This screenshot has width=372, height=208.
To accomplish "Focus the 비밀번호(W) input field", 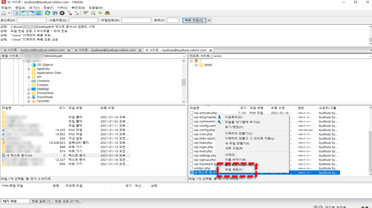I will click(x=136, y=20).
